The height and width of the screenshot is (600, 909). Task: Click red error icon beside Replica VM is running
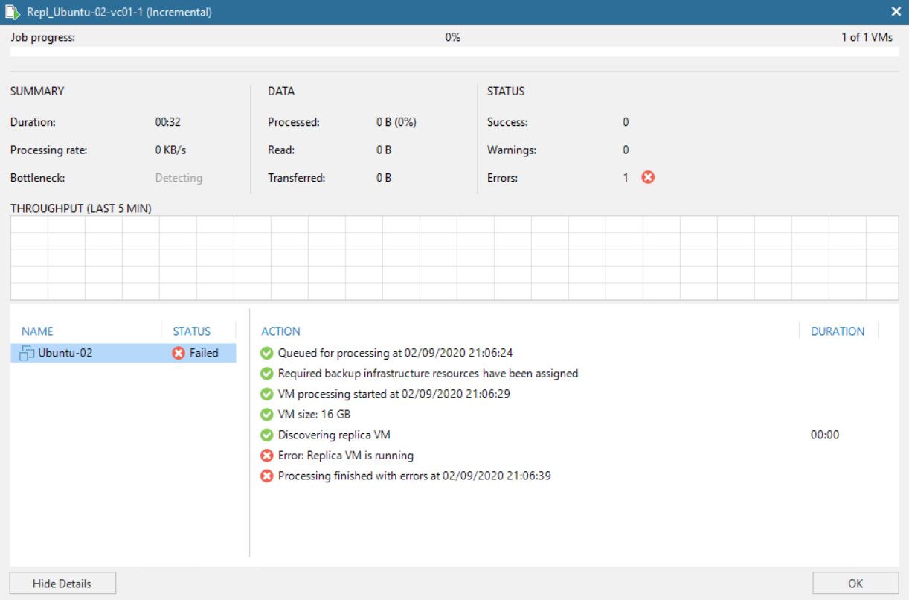click(x=267, y=456)
